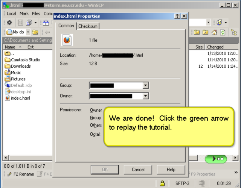The image size is (241, 188).
Task: Click the padlock encryption status icon
Action: [162, 183]
